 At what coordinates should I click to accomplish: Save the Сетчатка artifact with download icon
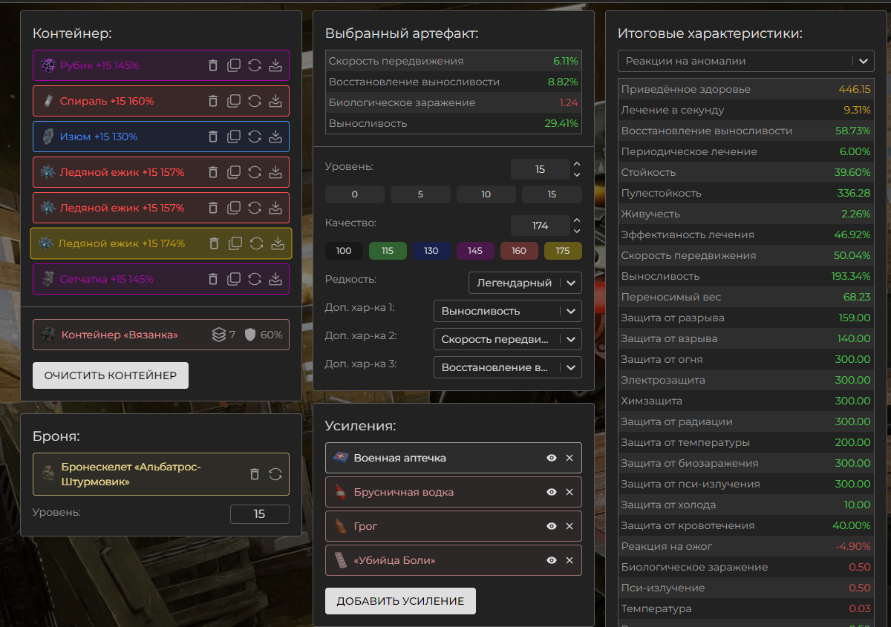275,279
